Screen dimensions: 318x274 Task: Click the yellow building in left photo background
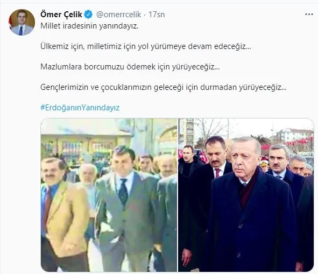point(85,144)
